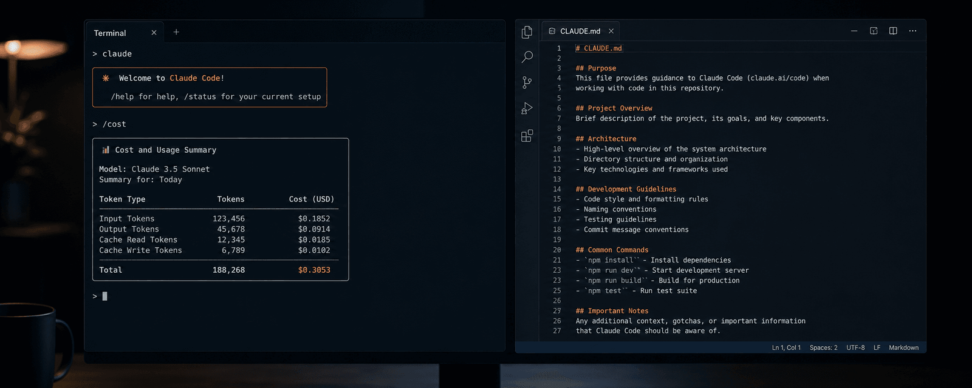Click the 'Directory structure and organization' line

pyautogui.click(x=651, y=159)
